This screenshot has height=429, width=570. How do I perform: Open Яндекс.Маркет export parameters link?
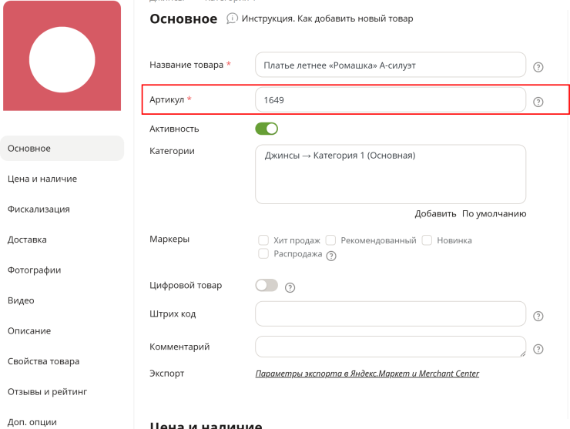pos(367,374)
